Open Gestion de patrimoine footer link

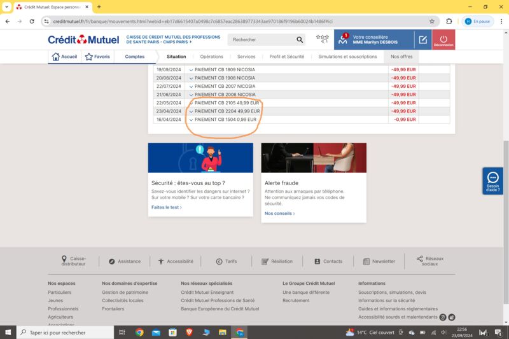[x=125, y=293]
